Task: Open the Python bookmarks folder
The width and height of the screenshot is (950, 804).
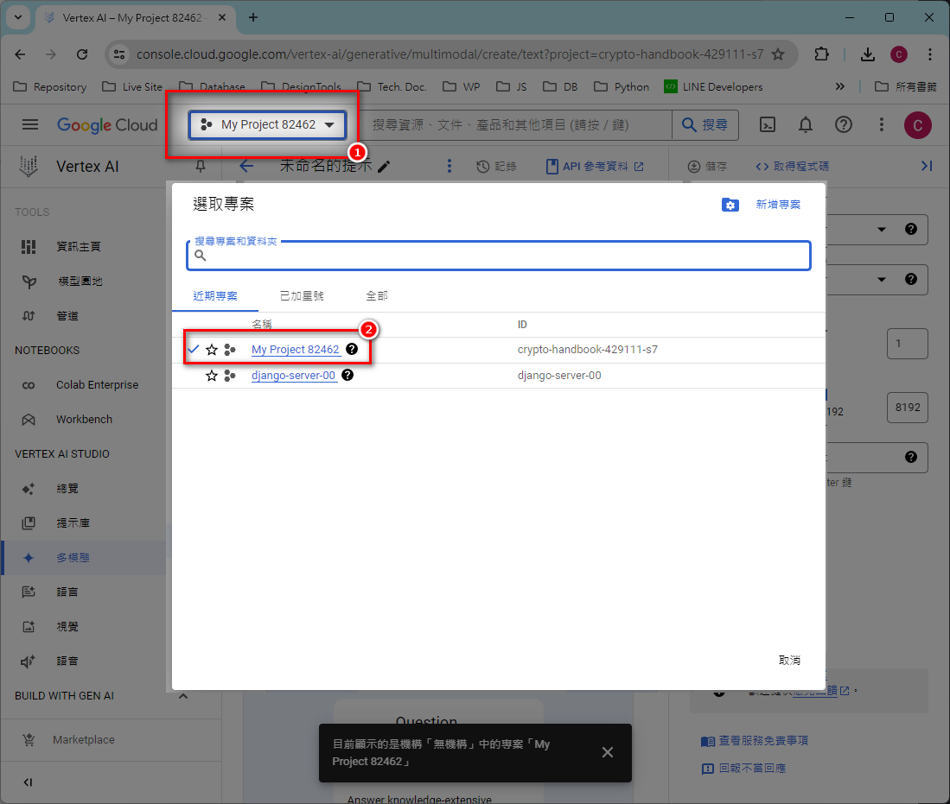Action: pos(622,86)
